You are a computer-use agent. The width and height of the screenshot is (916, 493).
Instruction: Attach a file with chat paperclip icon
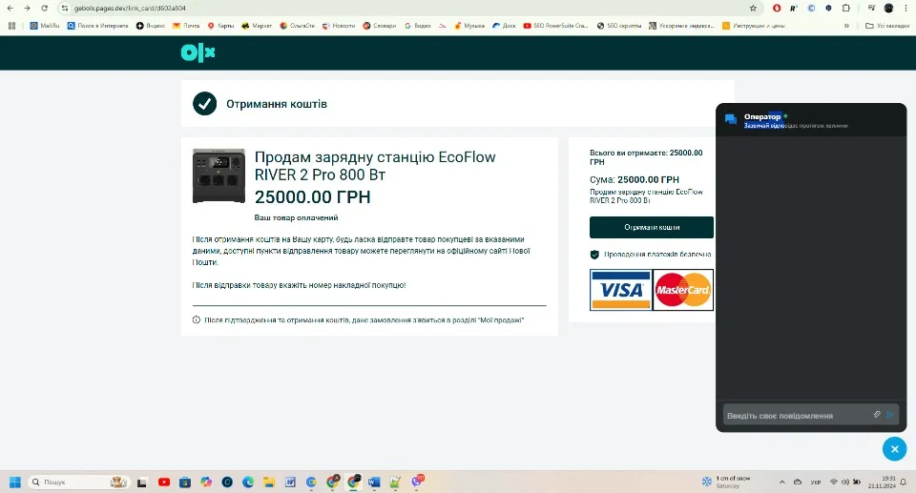(x=877, y=414)
